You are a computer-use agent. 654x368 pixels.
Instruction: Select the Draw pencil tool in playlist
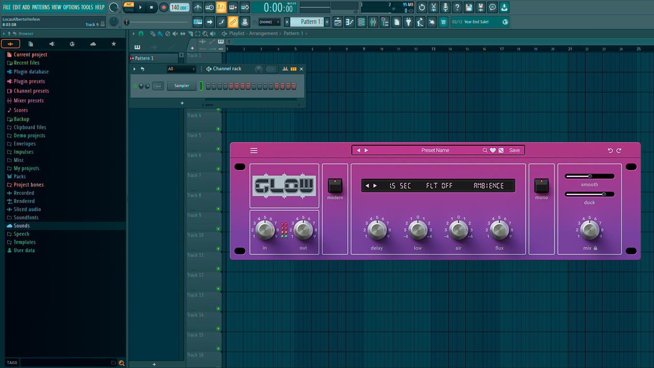[x=153, y=34]
